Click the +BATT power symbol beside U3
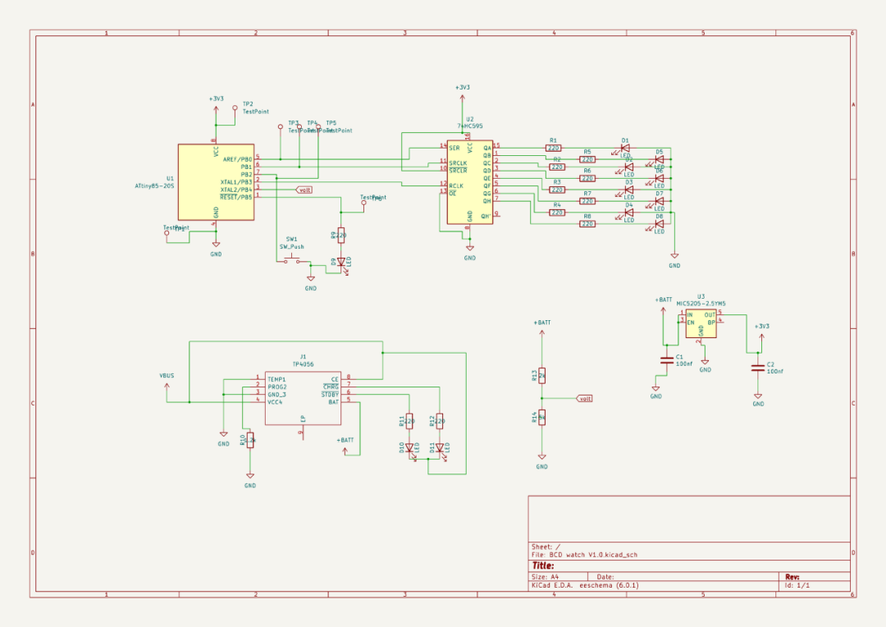Viewport: 886px width, 627px height. coord(664,310)
